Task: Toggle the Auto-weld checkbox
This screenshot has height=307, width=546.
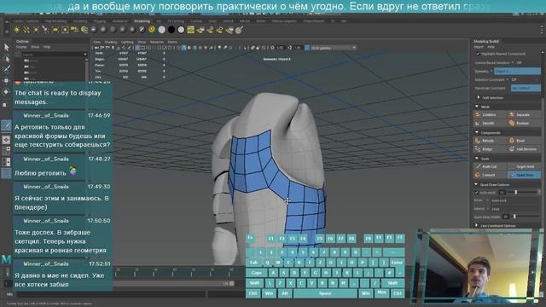Action: tap(476, 193)
